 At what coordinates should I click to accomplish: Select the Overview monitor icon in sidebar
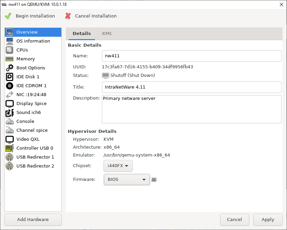coord(10,32)
